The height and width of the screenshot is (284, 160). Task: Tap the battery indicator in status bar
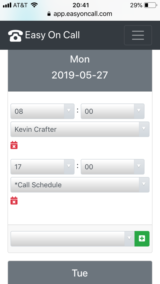point(150,5)
